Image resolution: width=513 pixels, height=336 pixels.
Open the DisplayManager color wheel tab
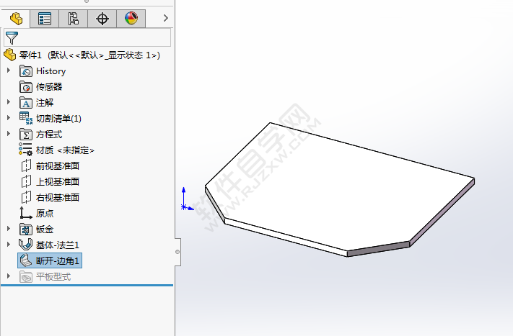pyautogui.click(x=131, y=18)
